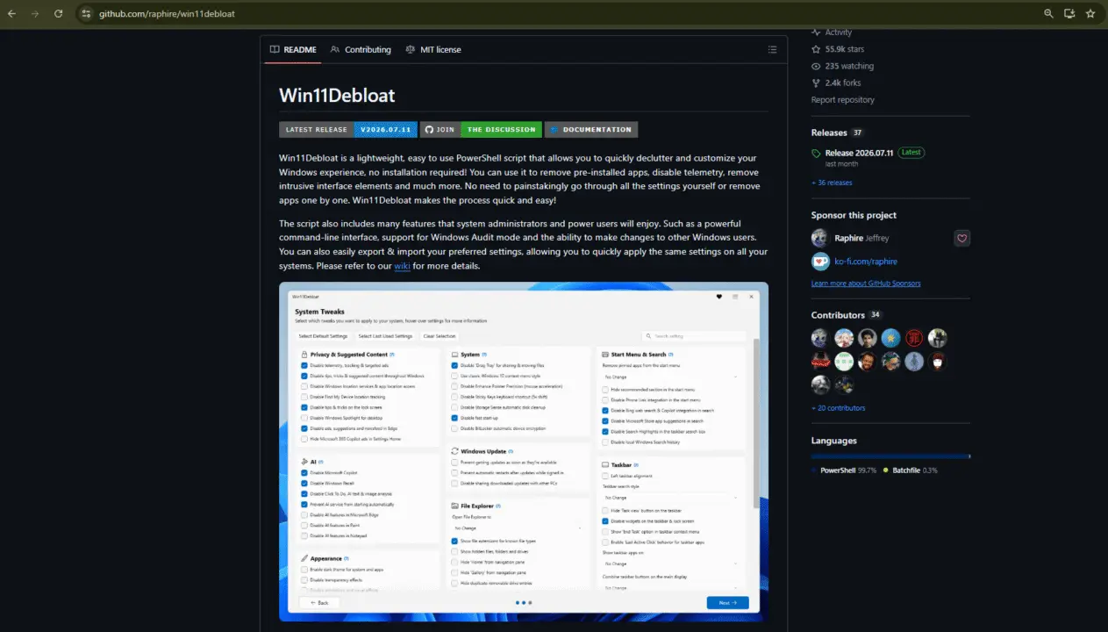Open the Remove pinned apps from start menu dropdown
1108x632 pixels.
[x=672, y=376]
